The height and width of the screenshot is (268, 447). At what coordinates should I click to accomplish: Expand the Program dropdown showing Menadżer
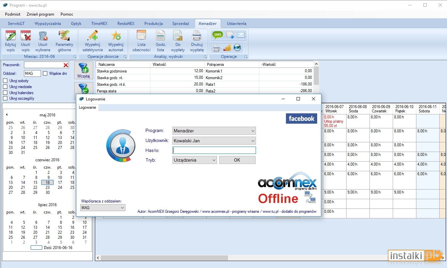(x=214, y=131)
